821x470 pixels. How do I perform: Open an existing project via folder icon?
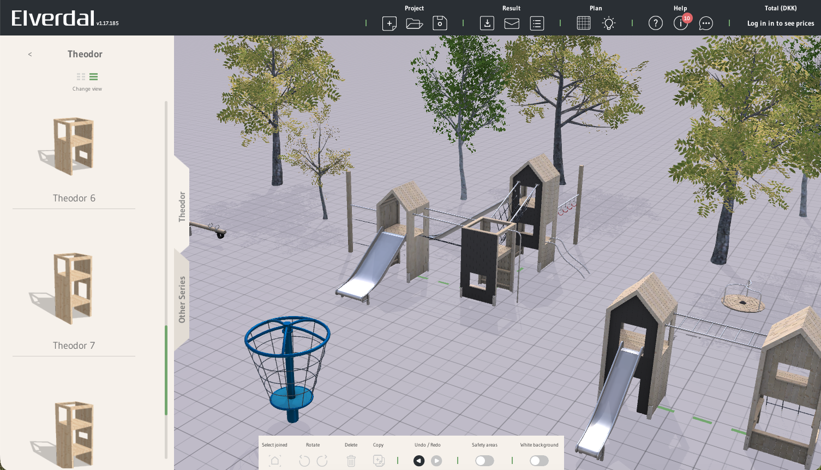point(414,23)
